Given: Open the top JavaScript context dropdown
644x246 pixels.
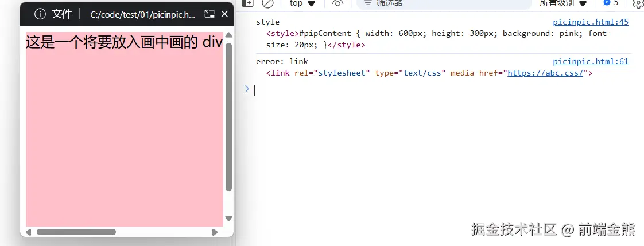Looking at the screenshot, I should (302, 3).
